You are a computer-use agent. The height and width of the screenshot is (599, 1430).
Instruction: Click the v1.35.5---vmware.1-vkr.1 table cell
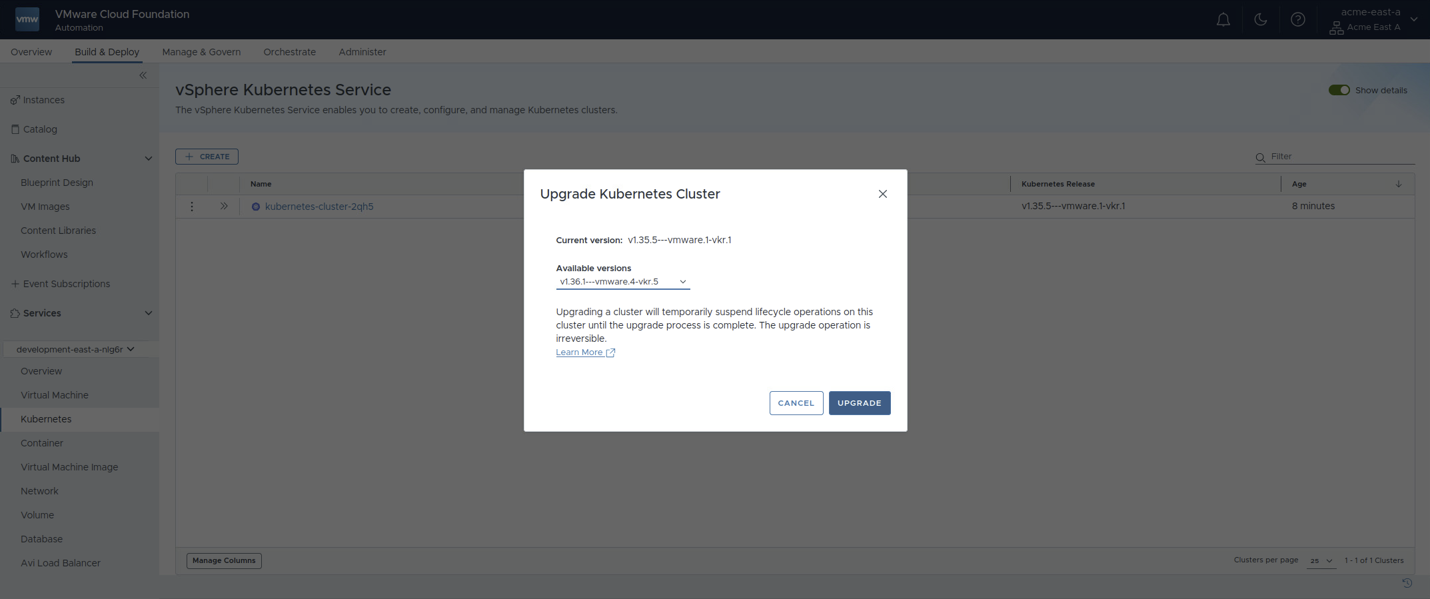point(1073,206)
